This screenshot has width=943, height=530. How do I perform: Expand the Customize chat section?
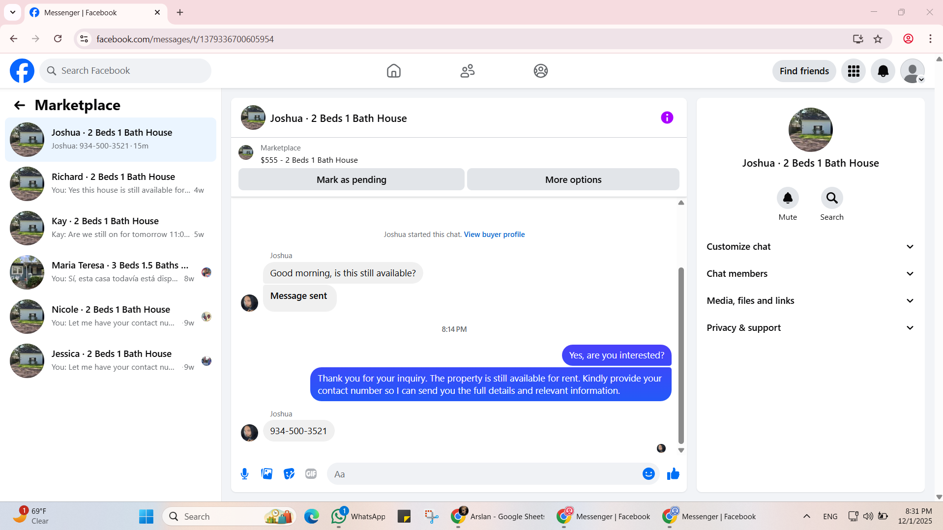click(810, 247)
